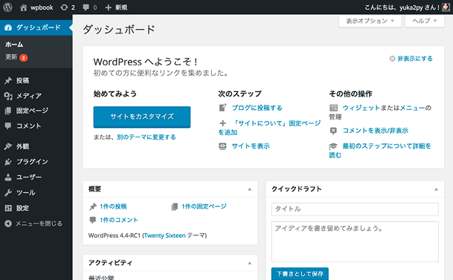Click the 外観 paintbrush icon

pyautogui.click(x=8, y=146)
